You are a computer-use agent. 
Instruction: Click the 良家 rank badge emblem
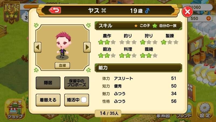pos(11,12)
